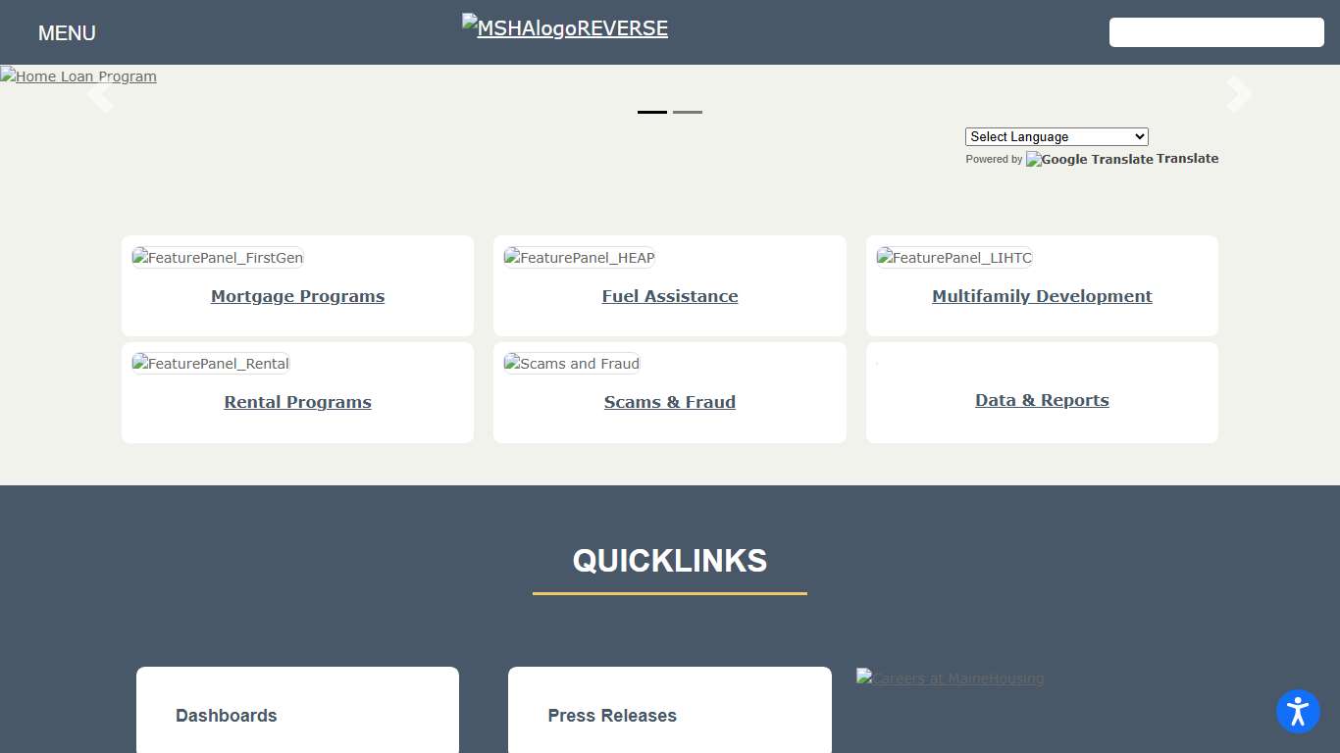Click the FeaturePanel_FirstGen image
The width and height of the screenshot is (1340, 753).
(218, 258)
